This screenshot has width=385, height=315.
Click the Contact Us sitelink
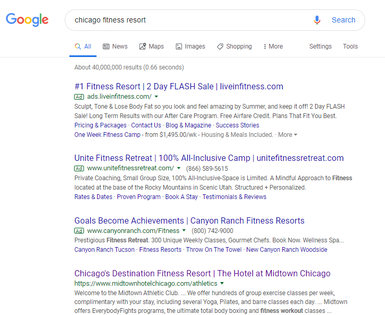(x=146, y=125)
